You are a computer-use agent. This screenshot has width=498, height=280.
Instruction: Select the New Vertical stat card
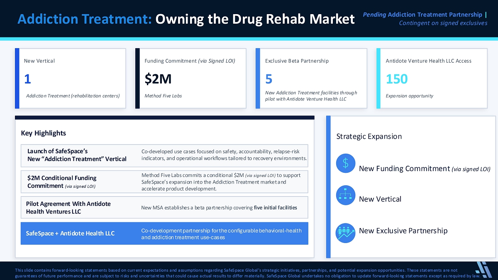(x=71, y=79)
